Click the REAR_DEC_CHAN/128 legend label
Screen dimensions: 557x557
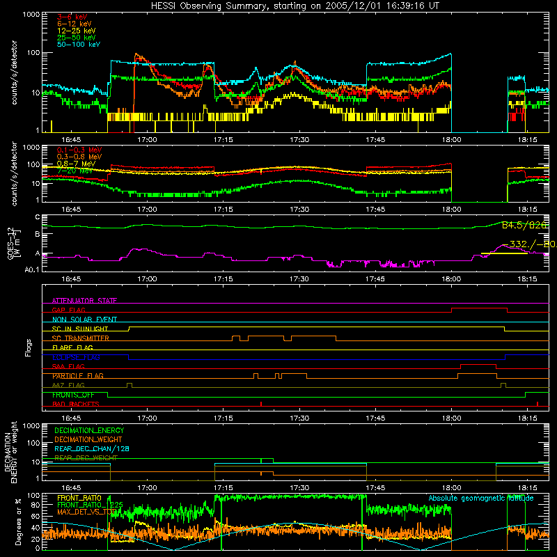[x=92, y=449]
